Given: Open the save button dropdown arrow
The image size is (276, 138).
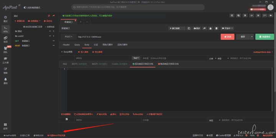Looking at the screenshot, I should coord(252,37).
